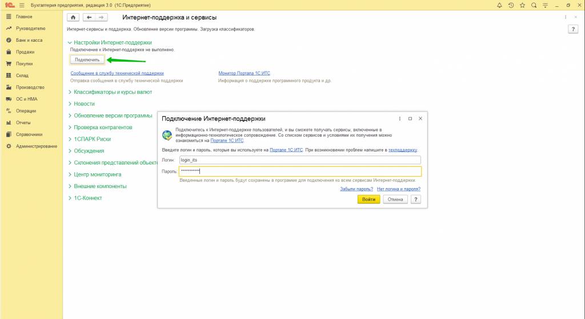This screenshot has width=585, height=319.
Task: Open Монитор Портала 1С:ИТС link
Action: pyautogui.click(x=244, y=73)
